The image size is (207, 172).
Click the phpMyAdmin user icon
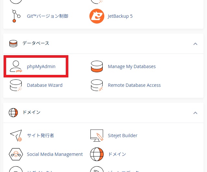pos(16,66)
